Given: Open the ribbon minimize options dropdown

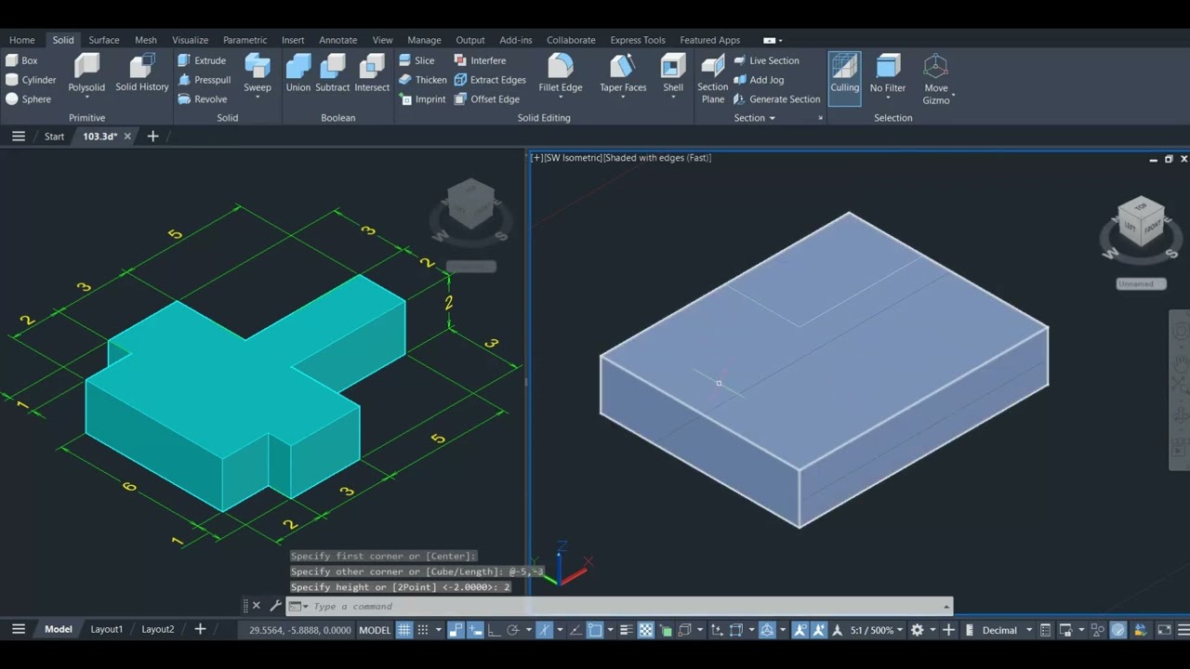Looking at the screenshot, I should pyautogui.click(x=779, y=41).
